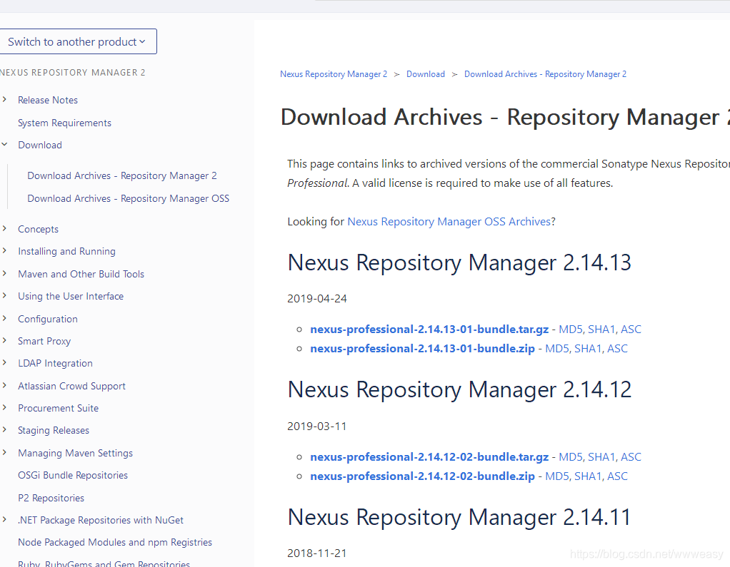Screen dimensions: 730x567
Task: Download nexus-professional-2.14.12-02-bundle.tar.gz
Action: [429, 457]
